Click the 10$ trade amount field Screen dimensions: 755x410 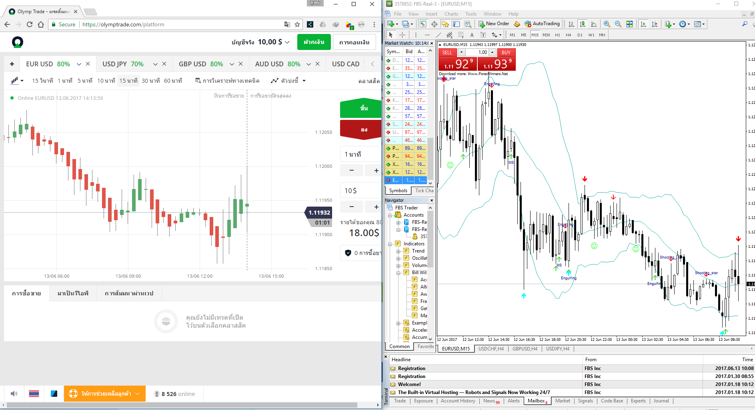(x=361, y=191)
